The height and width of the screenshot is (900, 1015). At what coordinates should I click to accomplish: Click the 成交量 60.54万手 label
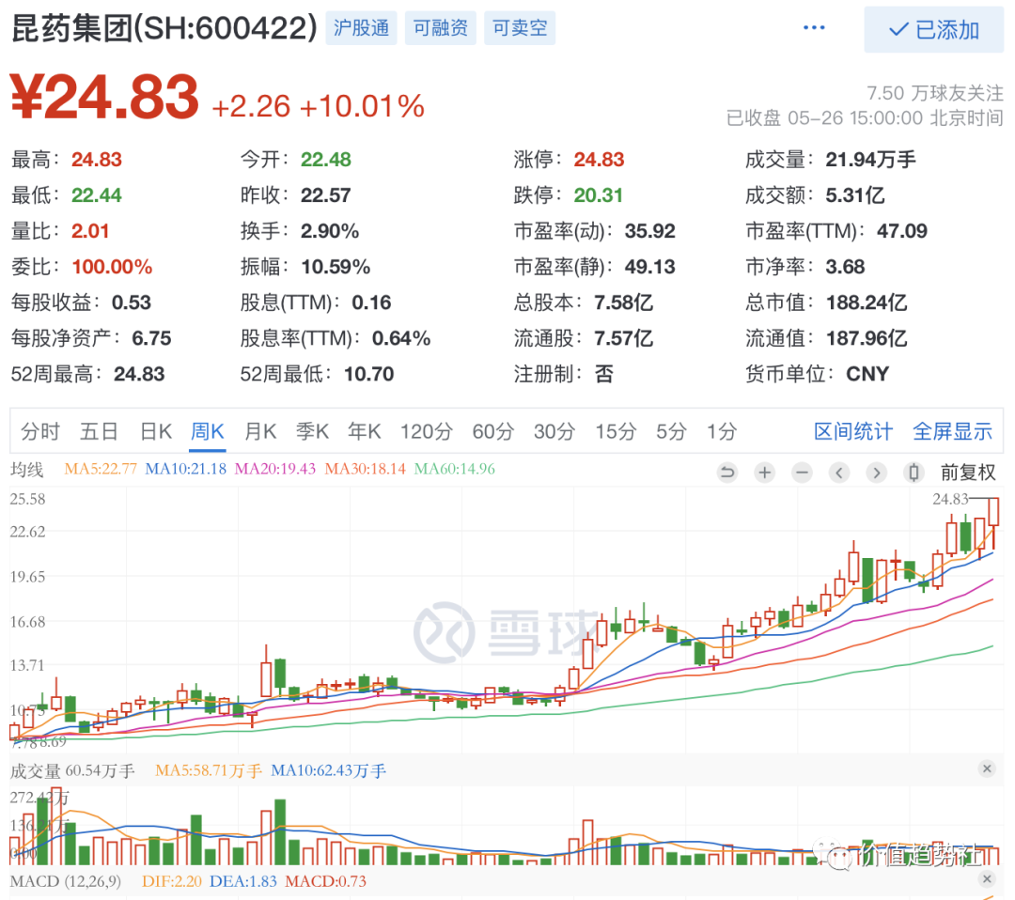tap(72, 771)
